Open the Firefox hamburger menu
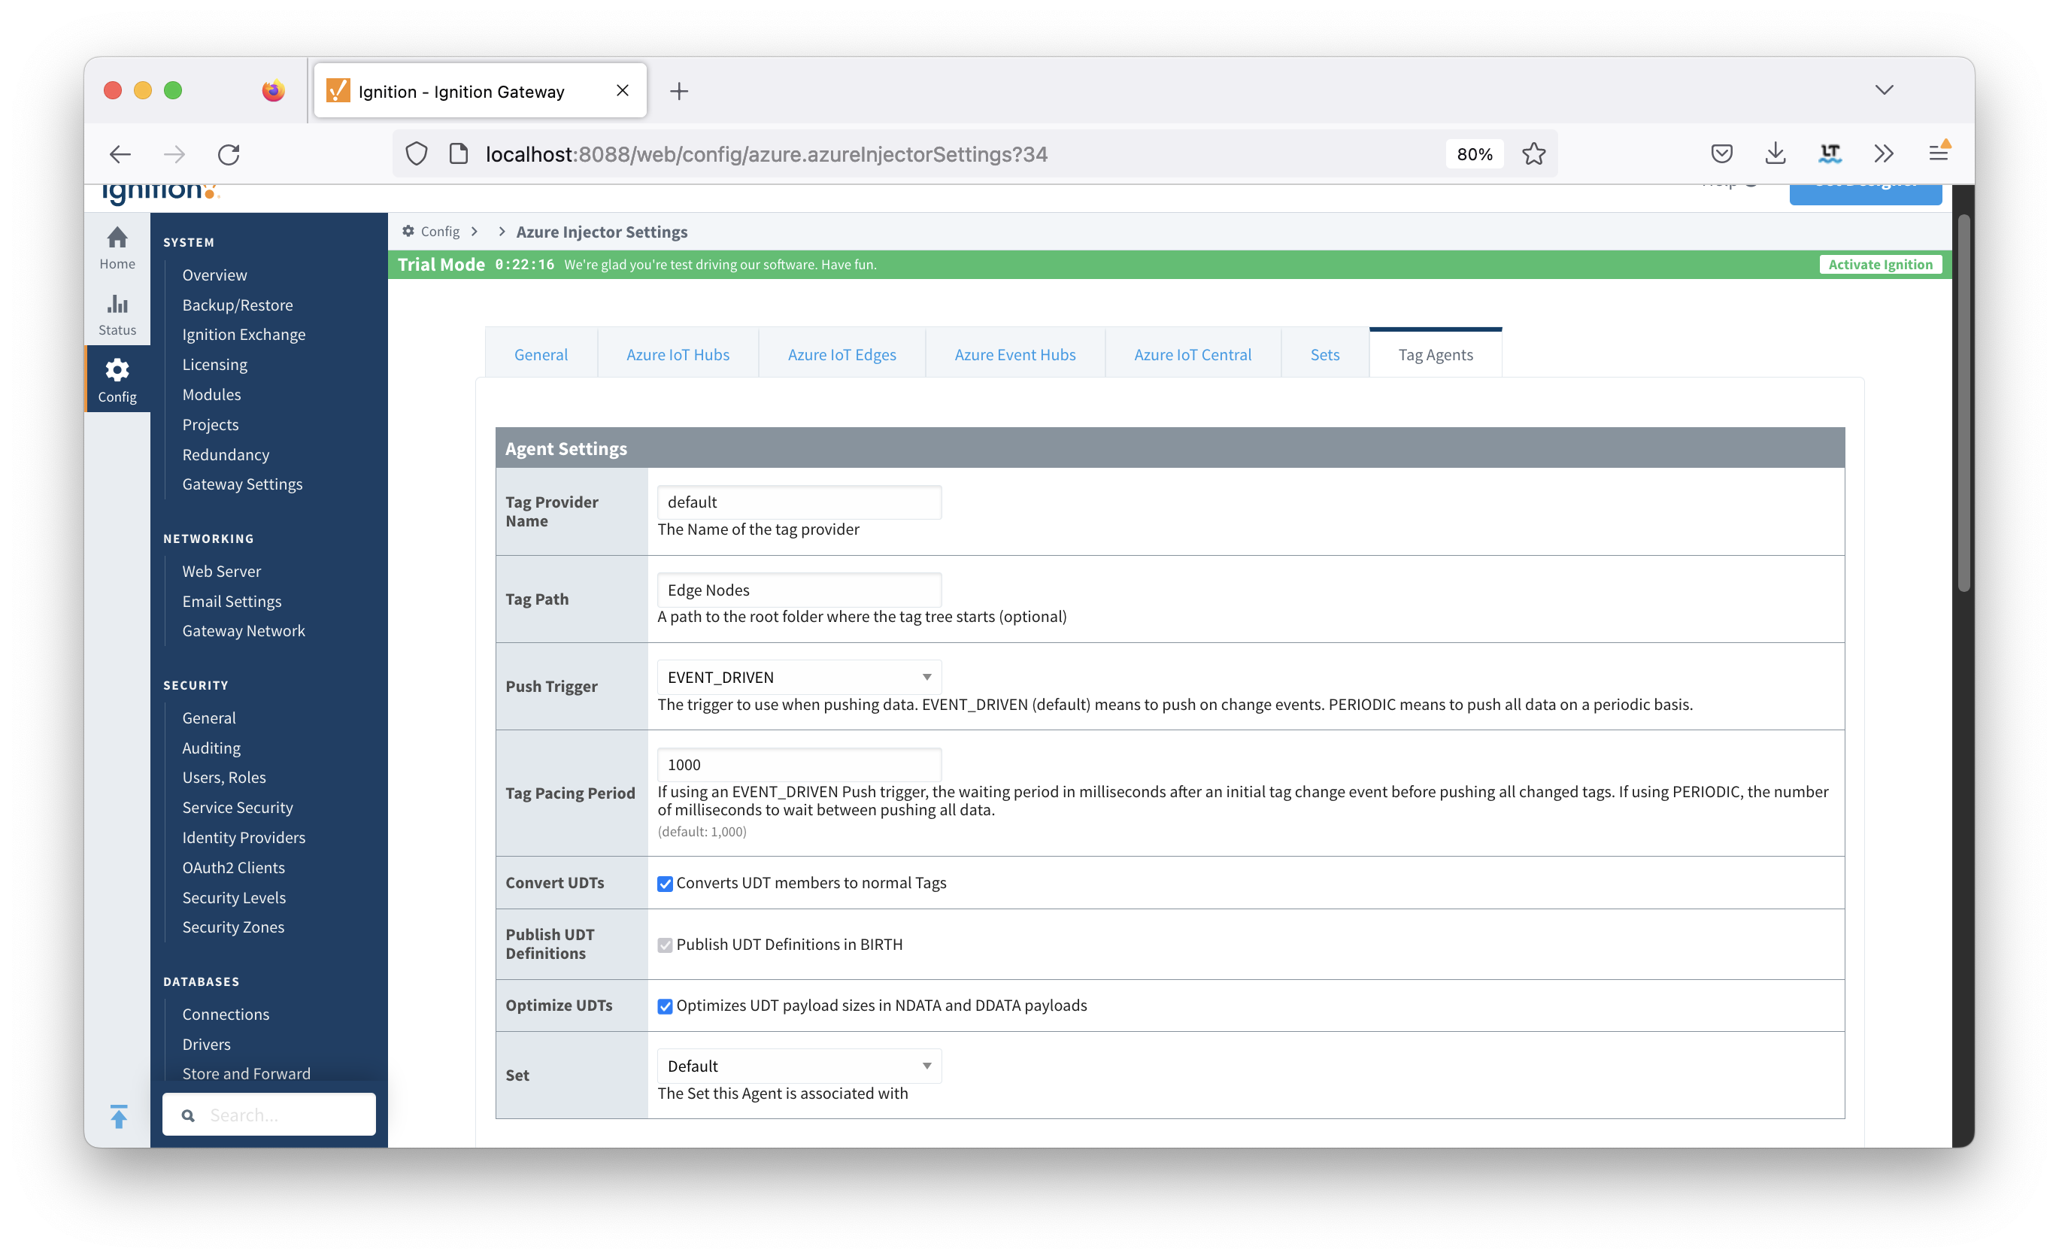The image size is (2059, 1259). [x=1938, y=154]
